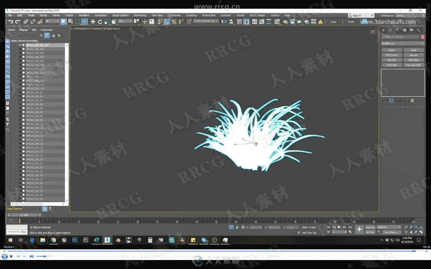
Task: Click the Edit Poly modifier button
Action: (x=392, y=60)
